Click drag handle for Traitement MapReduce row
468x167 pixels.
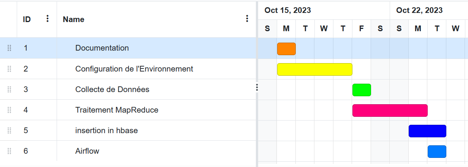point(10,110)
